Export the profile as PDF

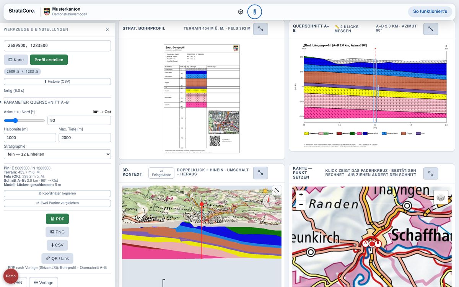click(x=57, y=219)
